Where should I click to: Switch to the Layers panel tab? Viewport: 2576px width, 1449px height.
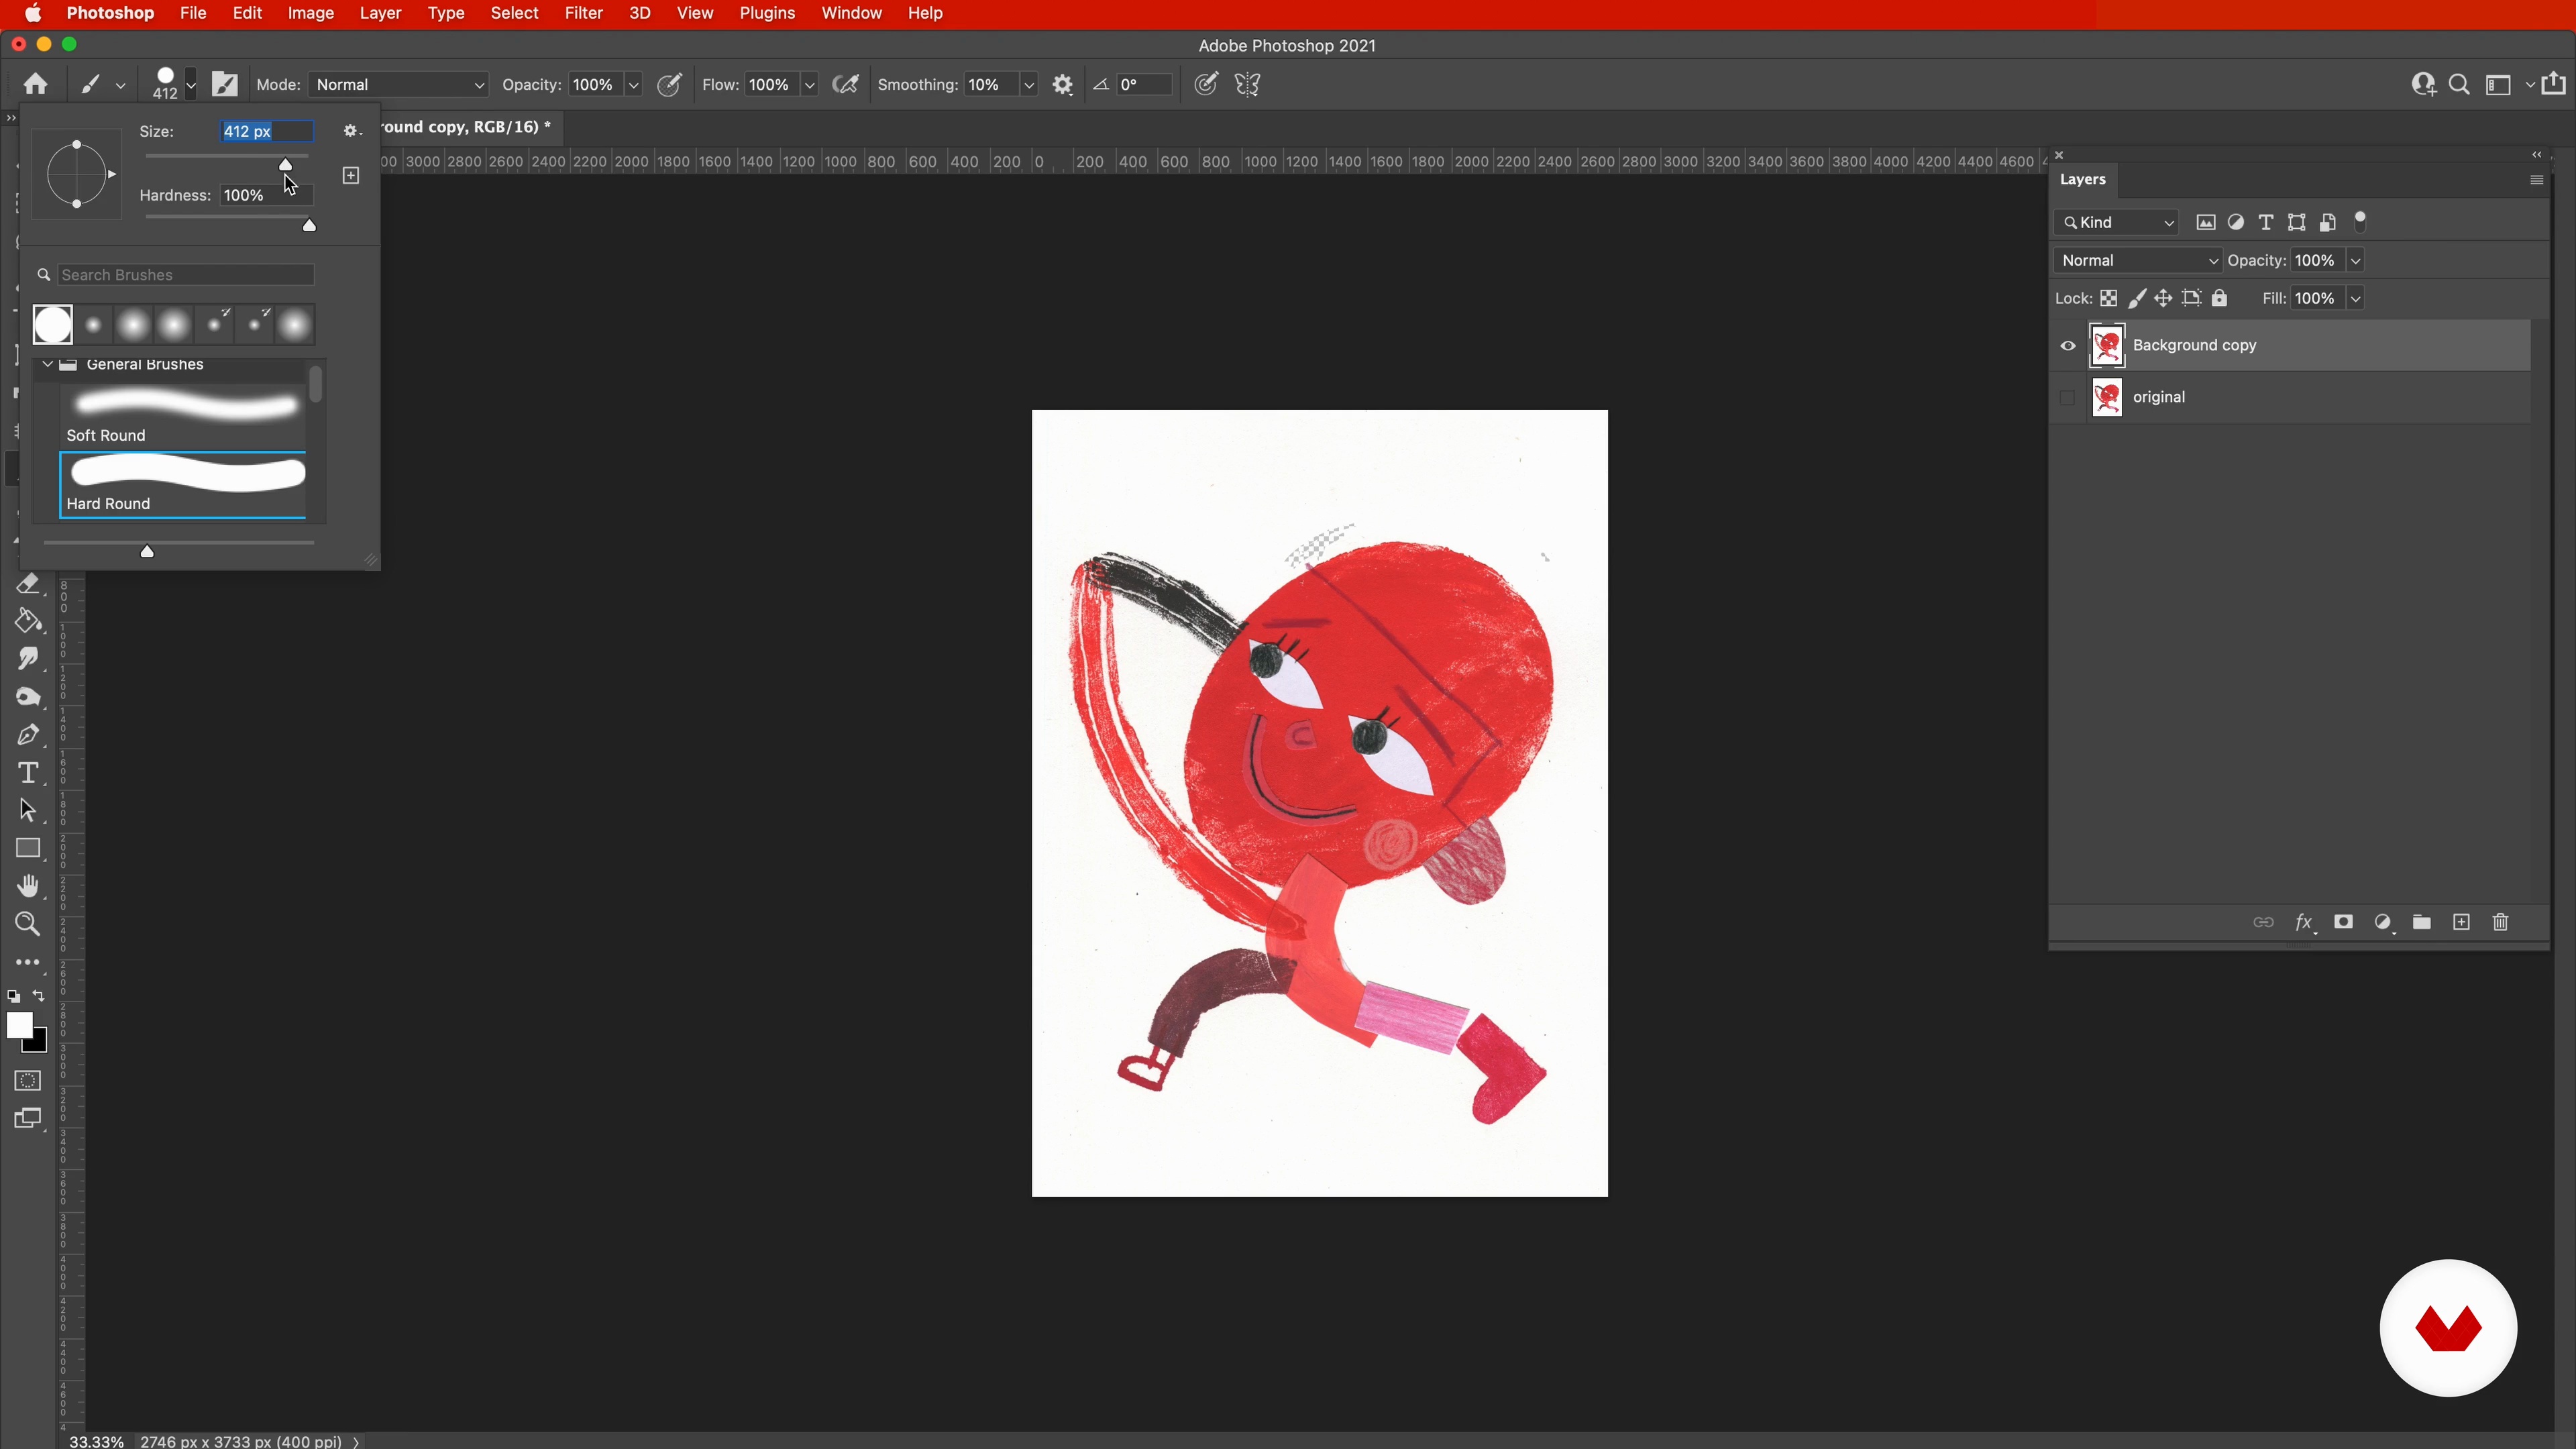pos(2083,179)
